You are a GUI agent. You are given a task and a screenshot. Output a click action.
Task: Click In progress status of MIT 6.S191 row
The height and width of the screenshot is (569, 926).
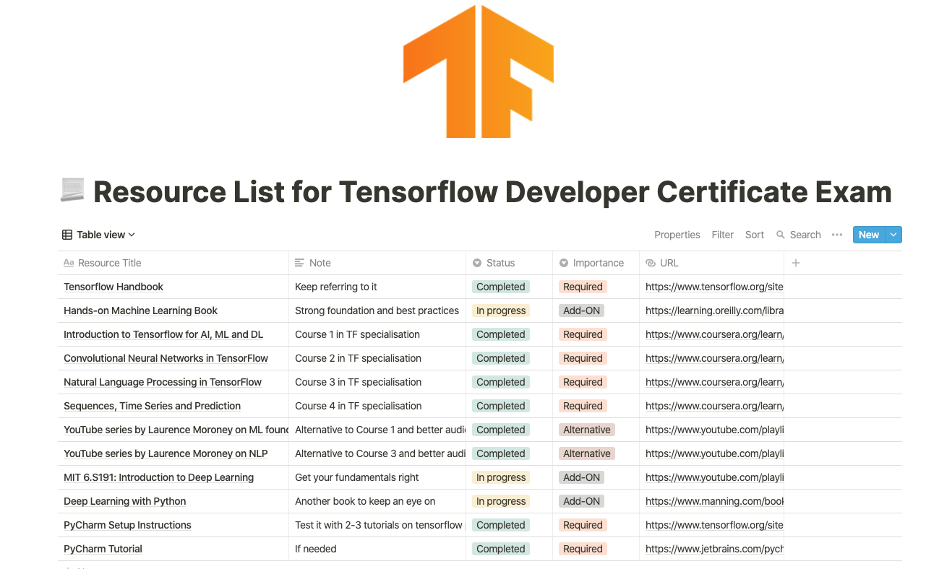coord(501,477)
